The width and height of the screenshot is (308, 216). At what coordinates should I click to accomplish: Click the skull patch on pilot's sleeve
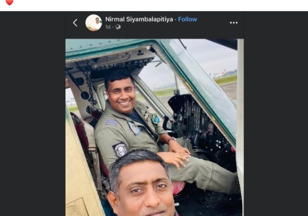(120, 150)
